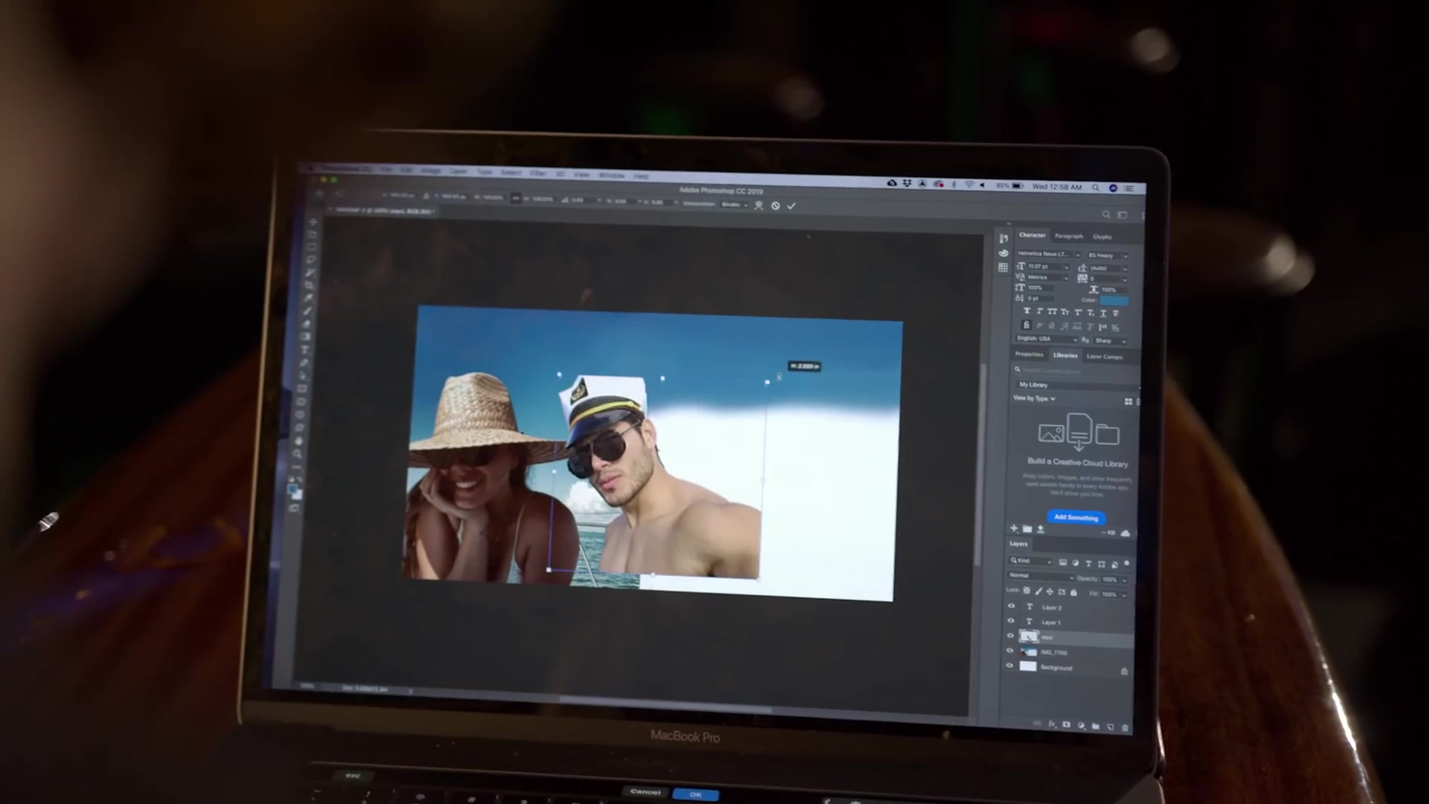The height and width of the screenshot is (804, 1429).
Task: Open the Creative Cloud sync status icon
Action: tap(1125, 533)
